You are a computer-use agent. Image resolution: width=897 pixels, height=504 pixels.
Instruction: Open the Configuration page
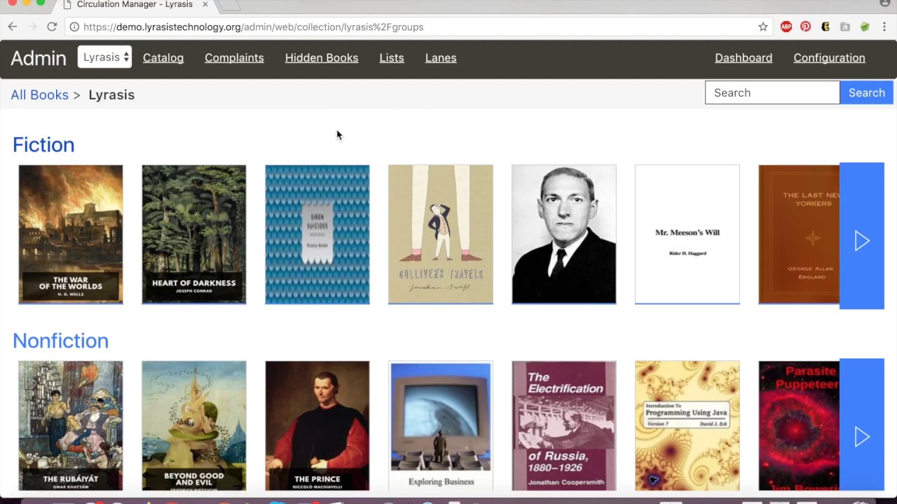[829, 58]
